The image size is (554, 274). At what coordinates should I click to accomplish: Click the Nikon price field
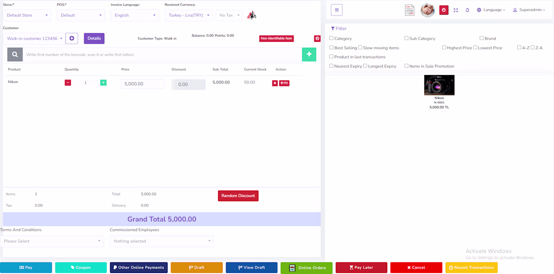(x=143, y=84)
